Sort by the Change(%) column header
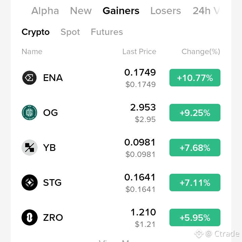 point(201,52)
